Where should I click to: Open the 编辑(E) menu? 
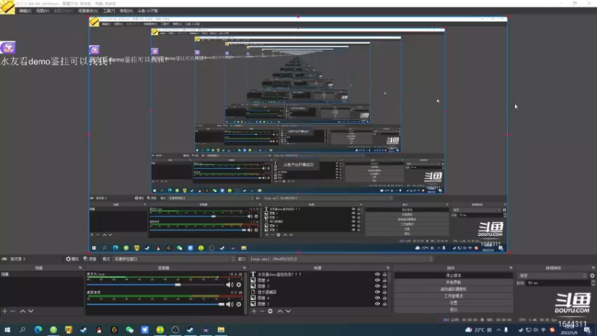click(25, 10)
